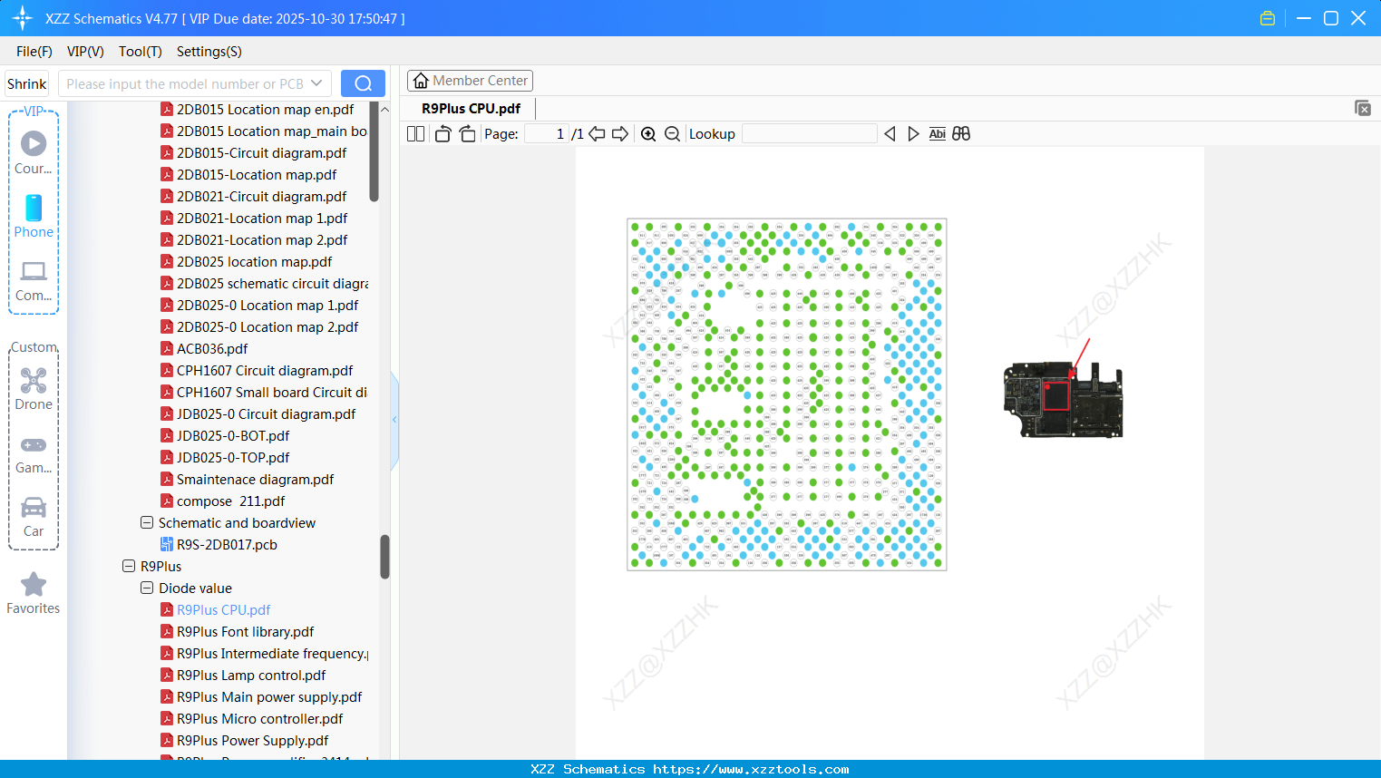Open JDB025-0 Circuit diagram.pdf
The height and width of the screenshot is (778, 1381).
tap(266, 413)
